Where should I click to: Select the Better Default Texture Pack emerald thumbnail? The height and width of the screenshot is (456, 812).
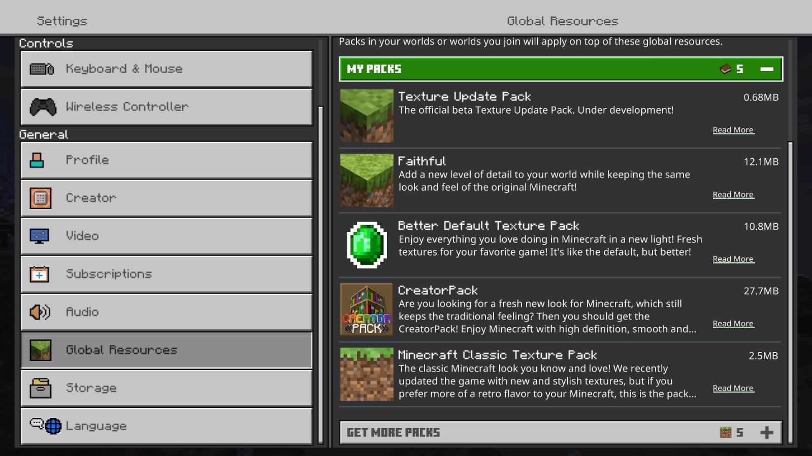(x=367, y=244)
